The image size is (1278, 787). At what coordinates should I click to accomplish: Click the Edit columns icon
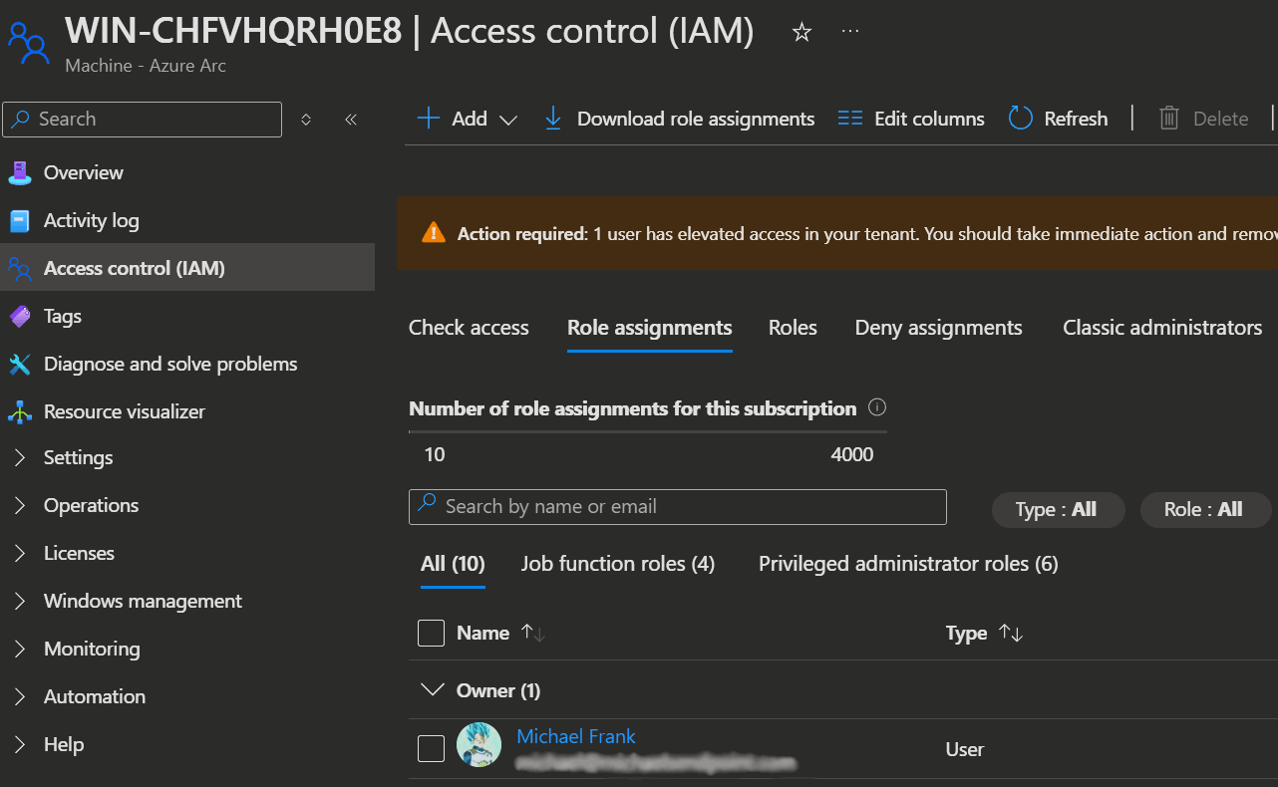pos(850,119)
